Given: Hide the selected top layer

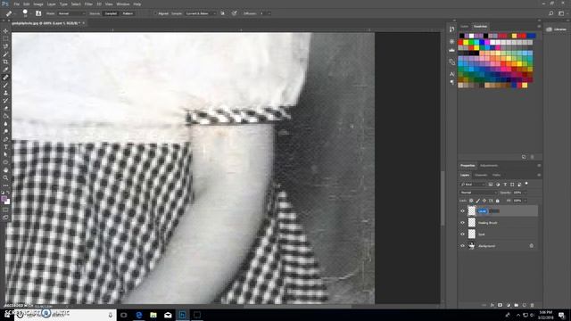Looking at the screenshot, I should (x=462, y=211).
